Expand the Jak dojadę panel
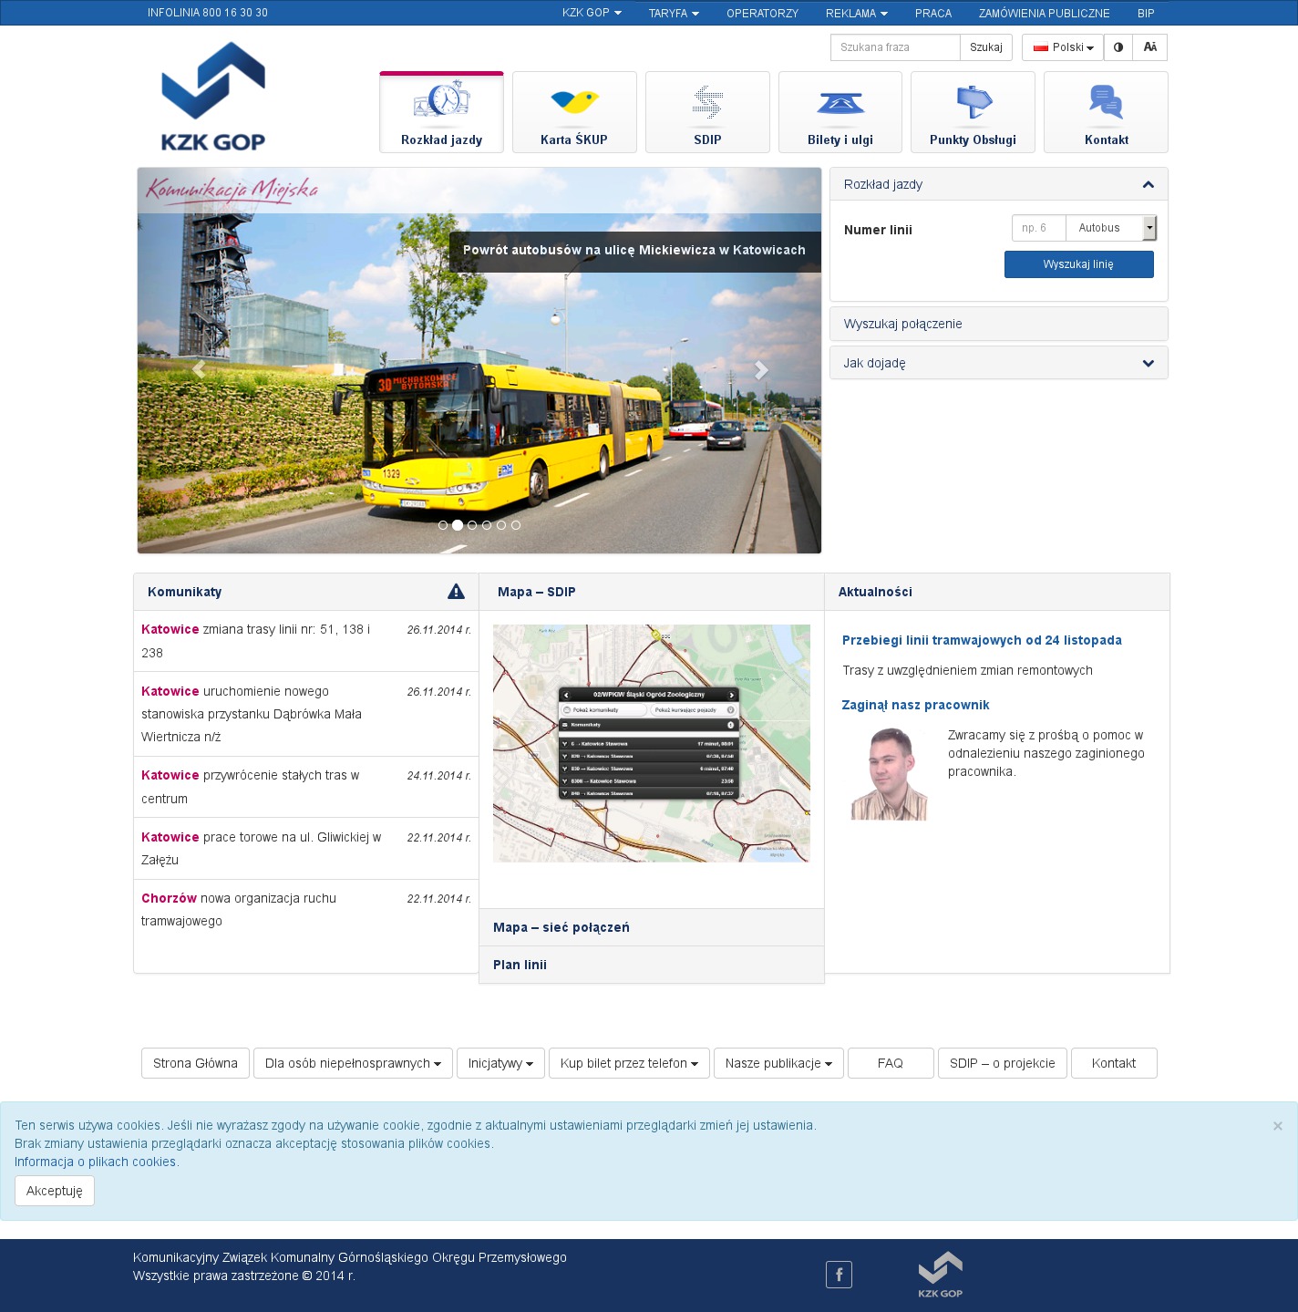This screenshot has width=1298, height=1312. click(x=998, y=363)
